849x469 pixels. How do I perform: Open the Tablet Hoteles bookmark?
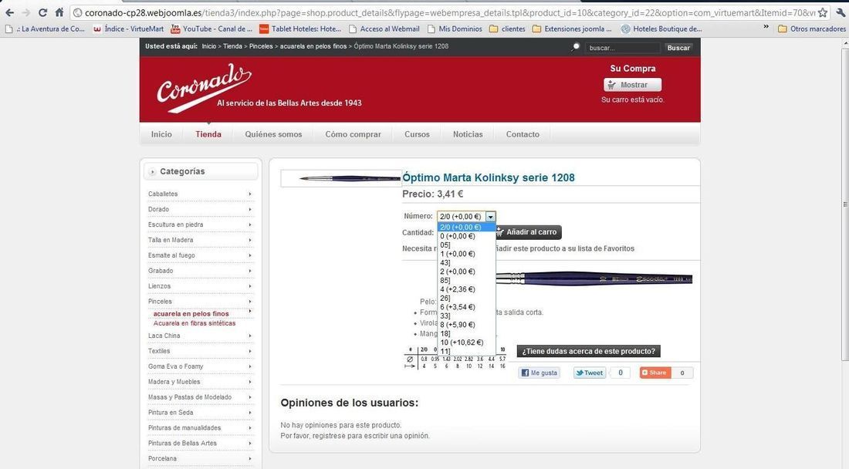[300, 29]
